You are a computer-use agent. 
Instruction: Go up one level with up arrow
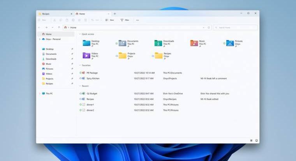pos(59,28)
